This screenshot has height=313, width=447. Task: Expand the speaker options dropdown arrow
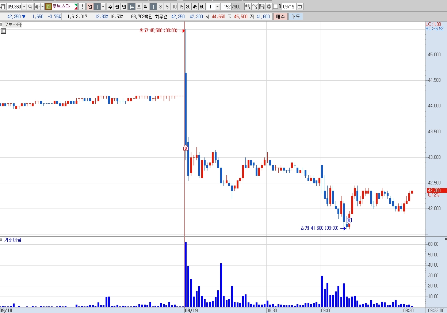click(x=42, y=7)
